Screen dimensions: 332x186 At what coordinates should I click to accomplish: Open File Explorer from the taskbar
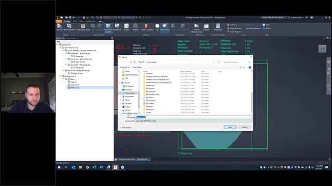(80, 167)
